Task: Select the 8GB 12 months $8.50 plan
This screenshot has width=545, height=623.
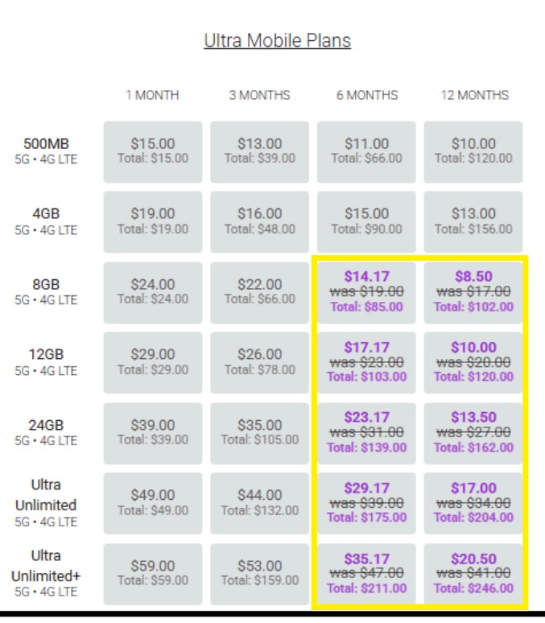Action: tap(473, 291)
